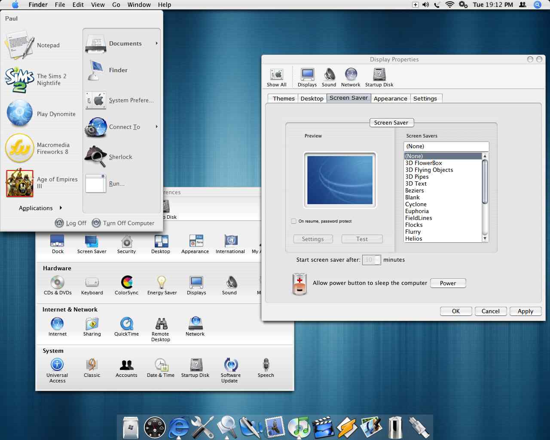
Task: Open Displays in Display Properties toolbar
Action: click(307, 78)
